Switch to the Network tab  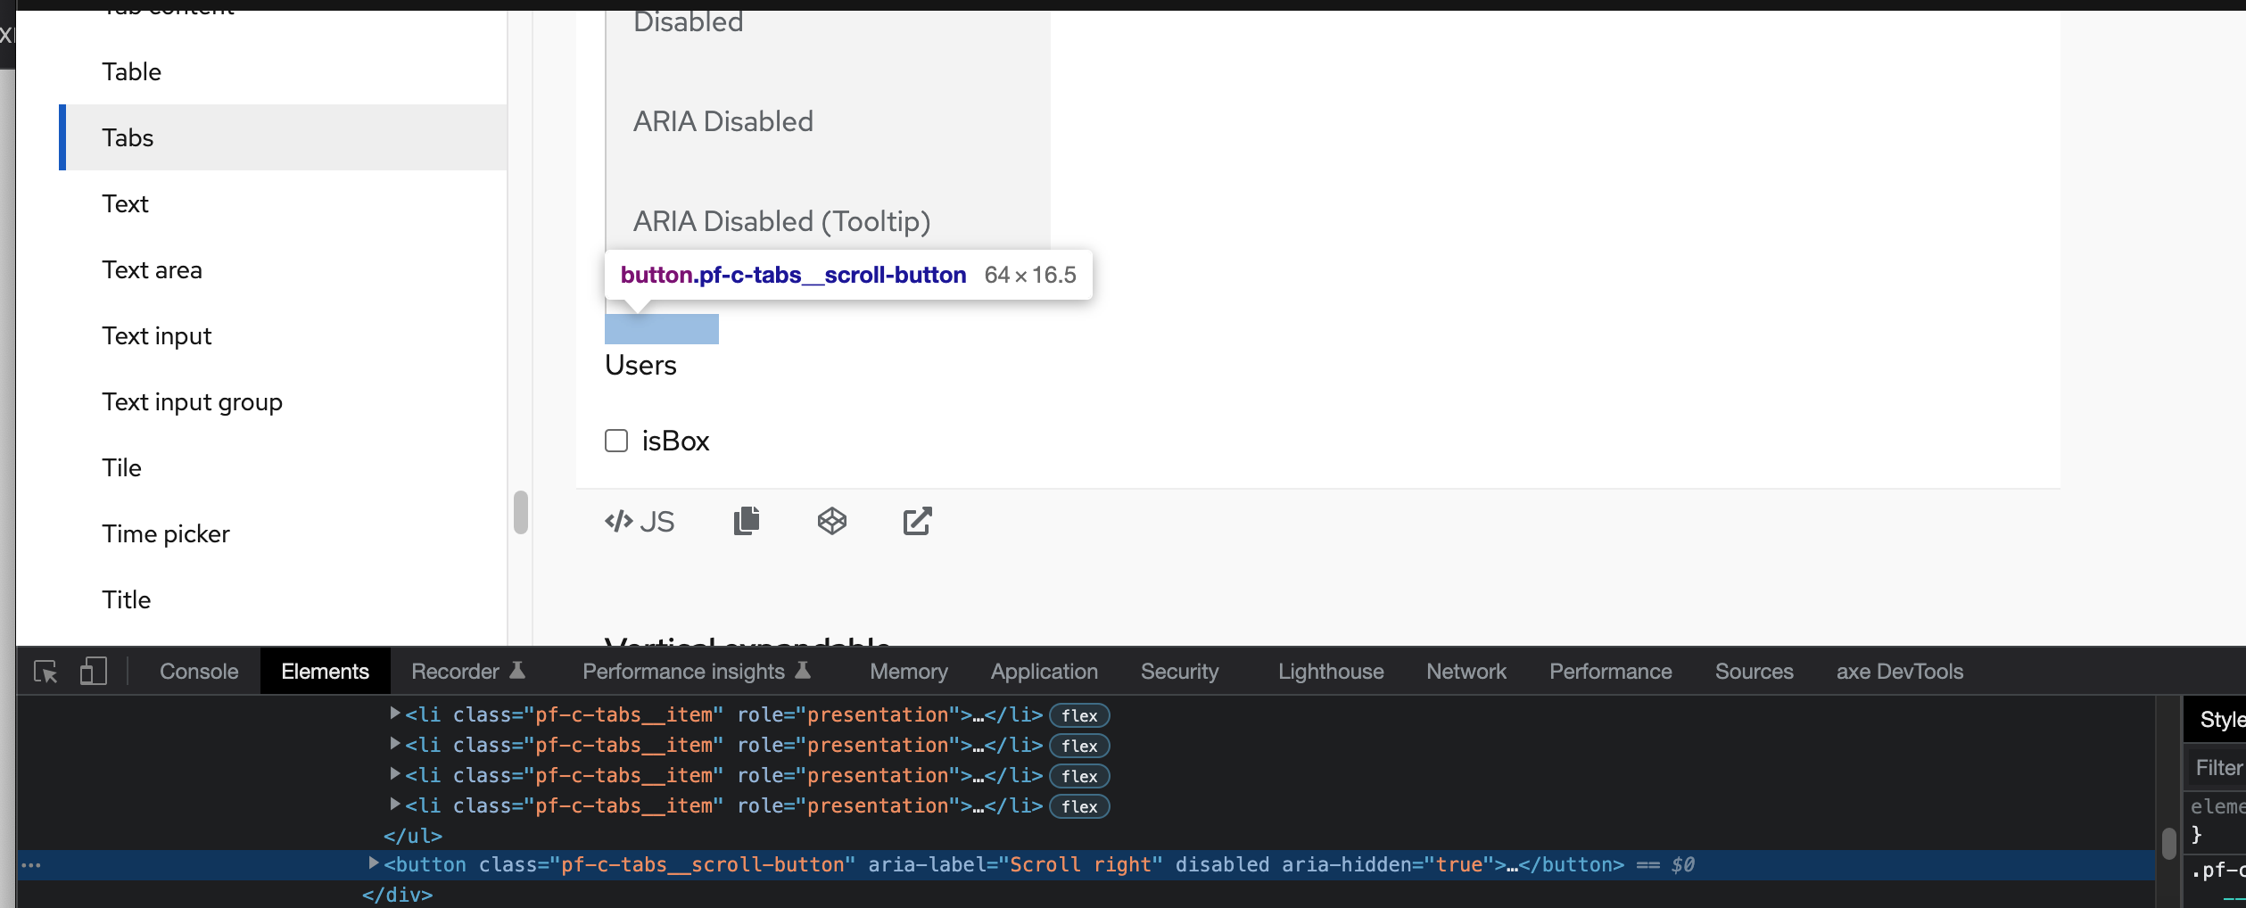pos(1466,672)
